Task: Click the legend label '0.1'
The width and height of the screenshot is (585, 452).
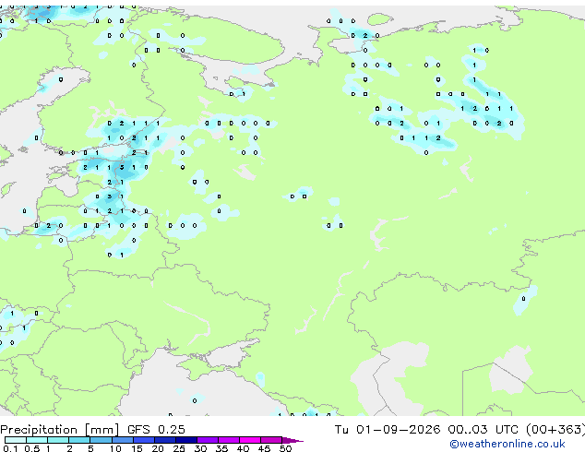Action: pos(10,448)
